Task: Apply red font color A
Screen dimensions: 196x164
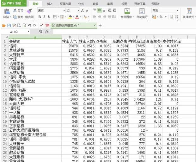Action: [77, 17]
